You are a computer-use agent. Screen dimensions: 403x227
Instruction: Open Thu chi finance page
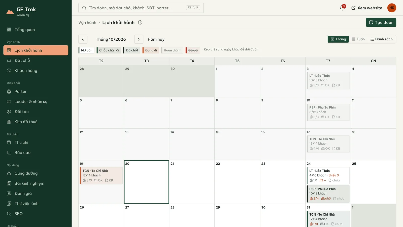pyautogui.click(x=36, y=142)
